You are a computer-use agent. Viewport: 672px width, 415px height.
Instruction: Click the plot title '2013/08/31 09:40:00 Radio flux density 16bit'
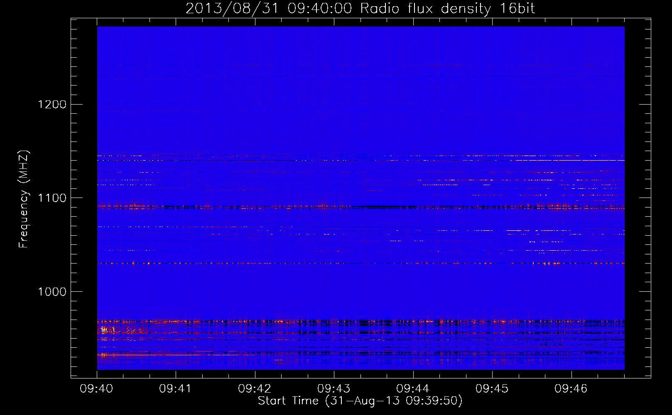pos(360,9)
